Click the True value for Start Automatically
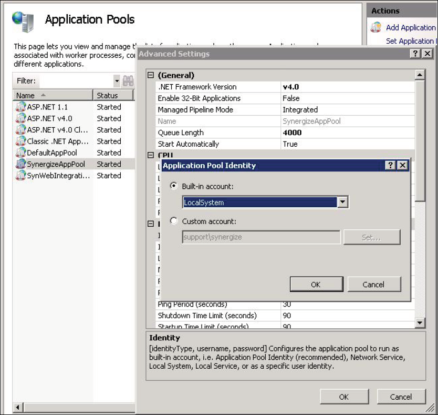This screenshot has height=415, width=438. pos(290,144)
